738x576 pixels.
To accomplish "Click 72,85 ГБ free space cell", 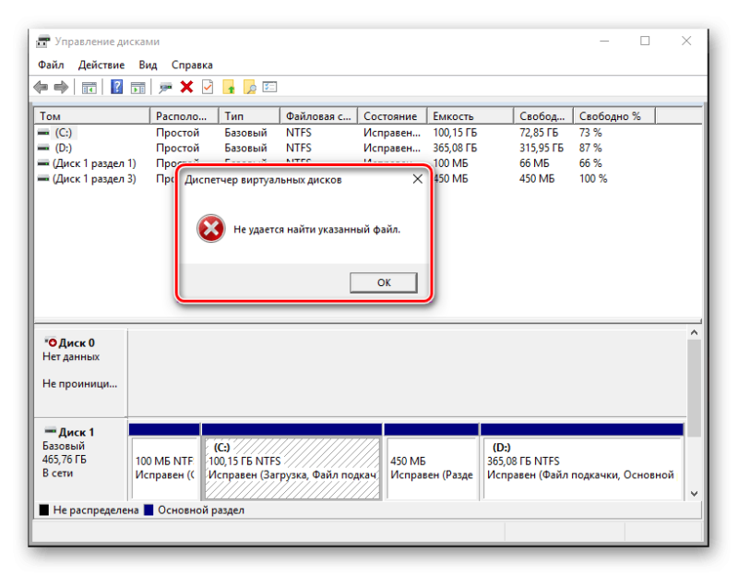I will (539, 133).
